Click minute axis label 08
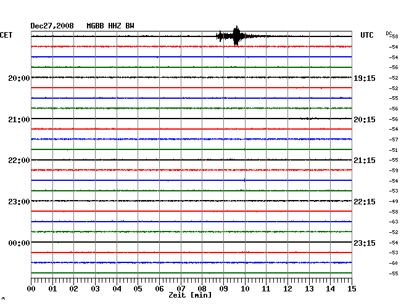 [x=202, y=289]
